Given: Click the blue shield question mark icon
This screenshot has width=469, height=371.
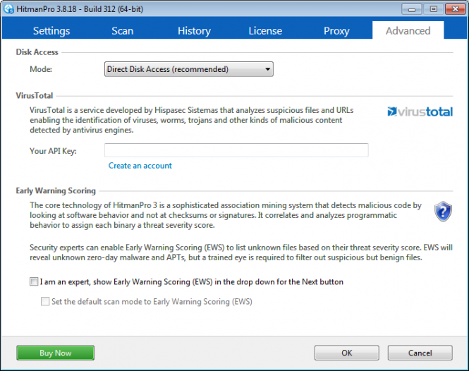Looking at the screenshot, I should pos(443,212).
